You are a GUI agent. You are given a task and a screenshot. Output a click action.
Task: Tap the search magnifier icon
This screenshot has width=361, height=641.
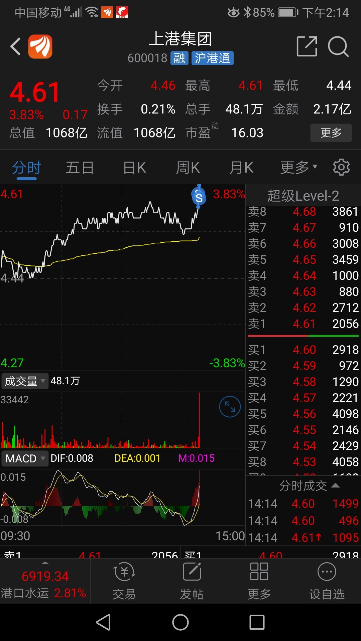(x=338, y=46)
